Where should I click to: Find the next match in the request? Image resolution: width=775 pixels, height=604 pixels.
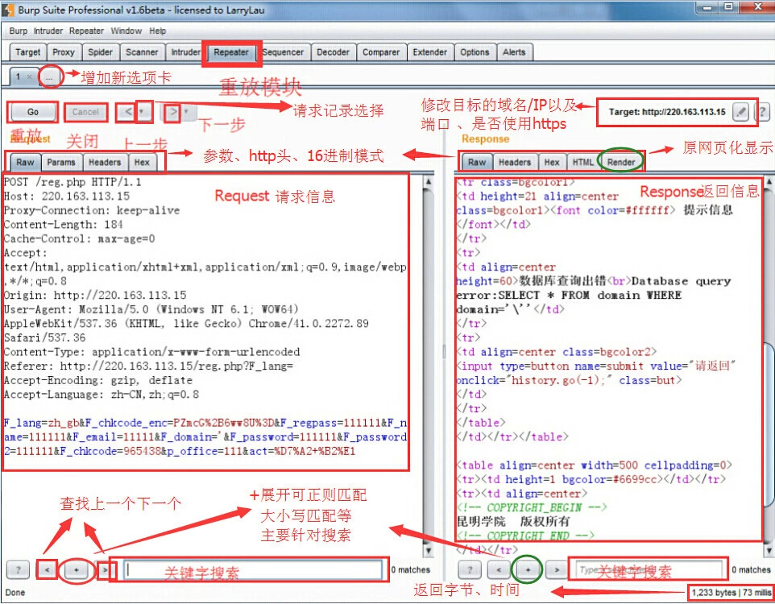106,570
